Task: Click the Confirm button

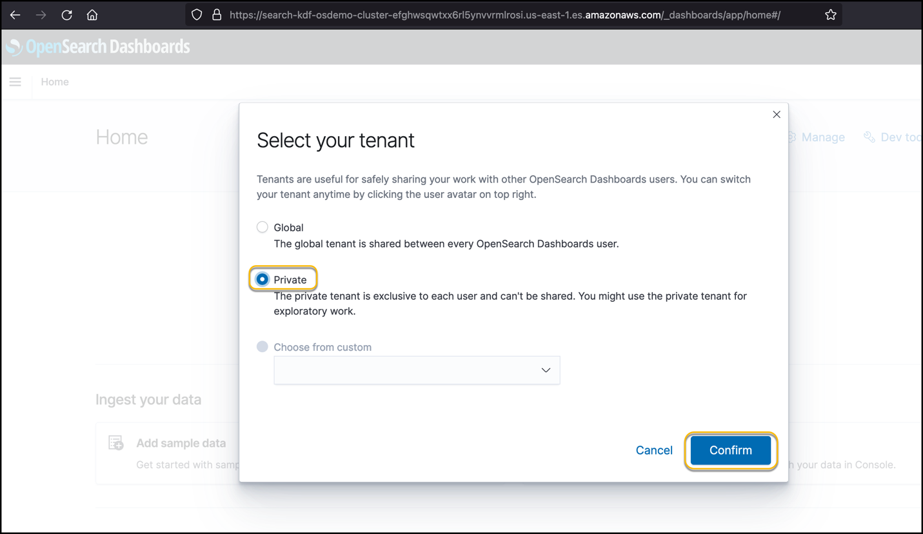Action: tap(731, 450)
